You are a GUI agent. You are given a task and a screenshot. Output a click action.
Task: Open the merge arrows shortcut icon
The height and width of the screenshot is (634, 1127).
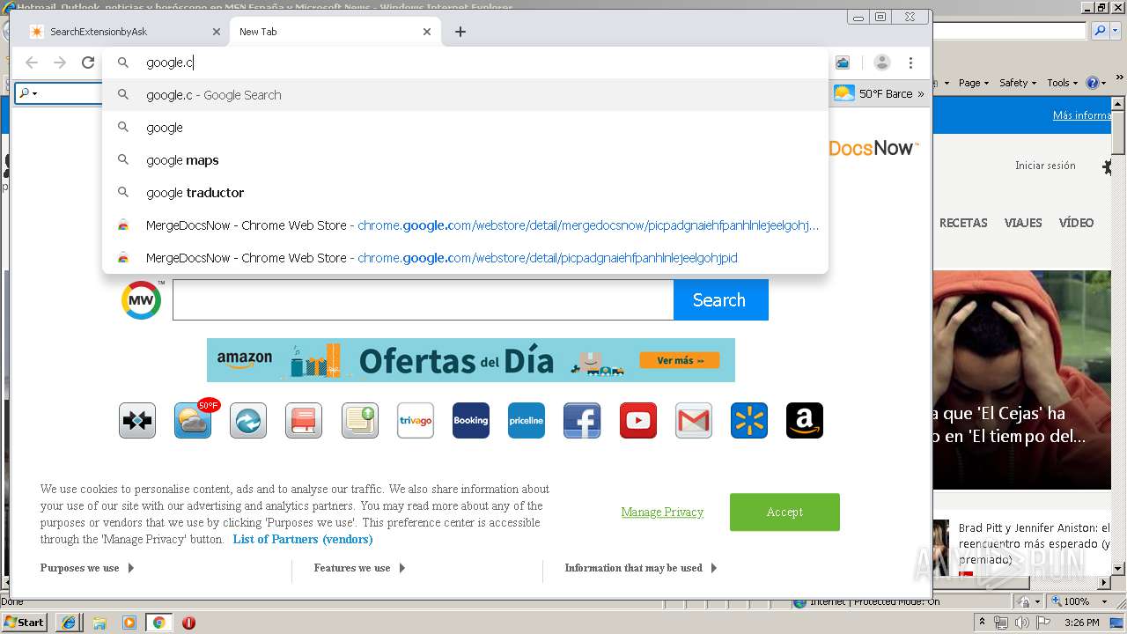pyautogui.click(x=137, y=421)
